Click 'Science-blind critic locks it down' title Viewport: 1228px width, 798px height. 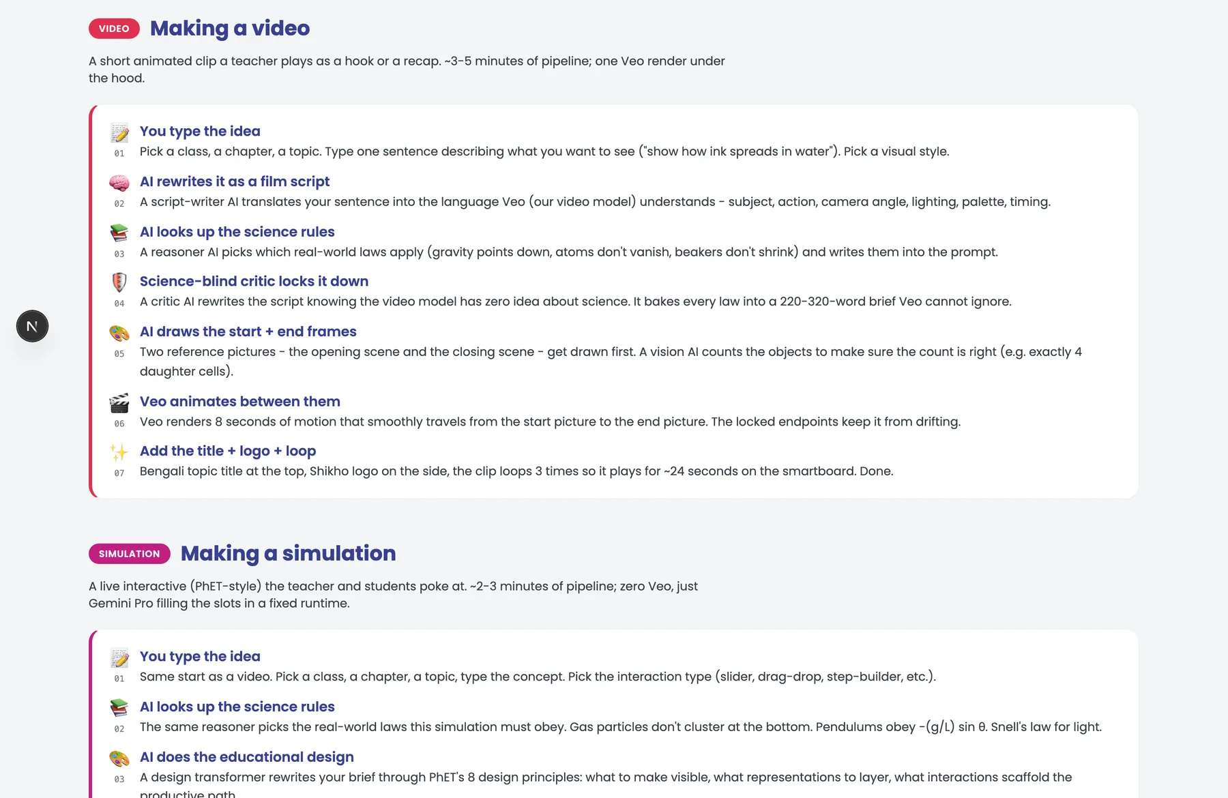[x=254, y=281]
